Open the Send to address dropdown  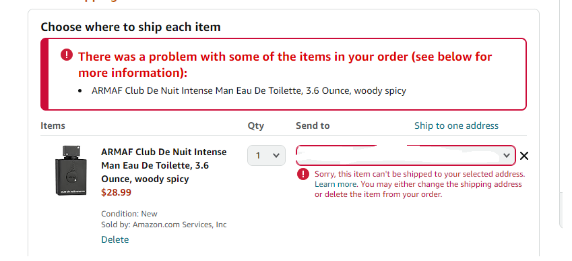tap(406, 156)
